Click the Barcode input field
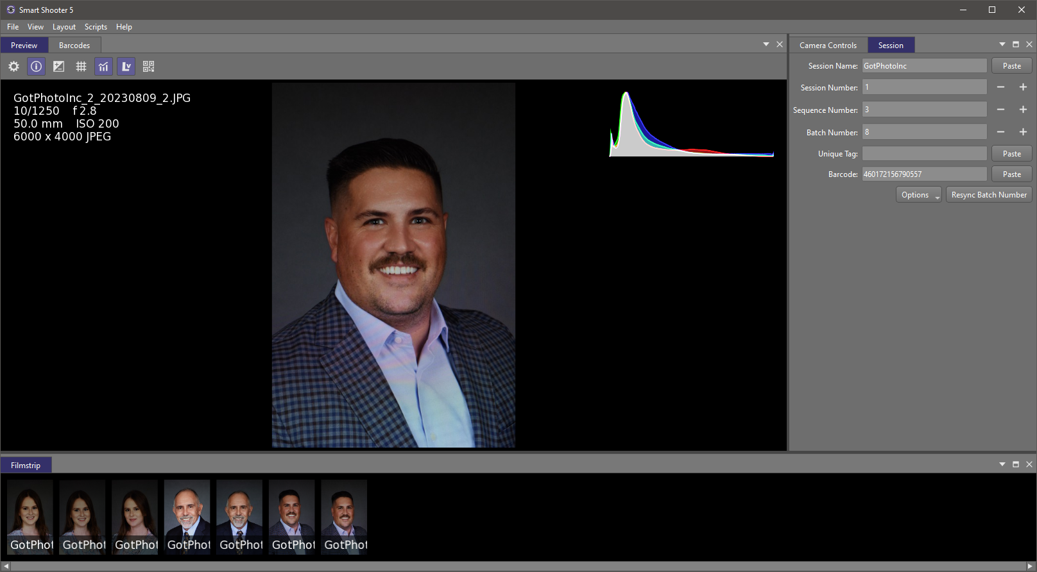 [x=924, y=174]
